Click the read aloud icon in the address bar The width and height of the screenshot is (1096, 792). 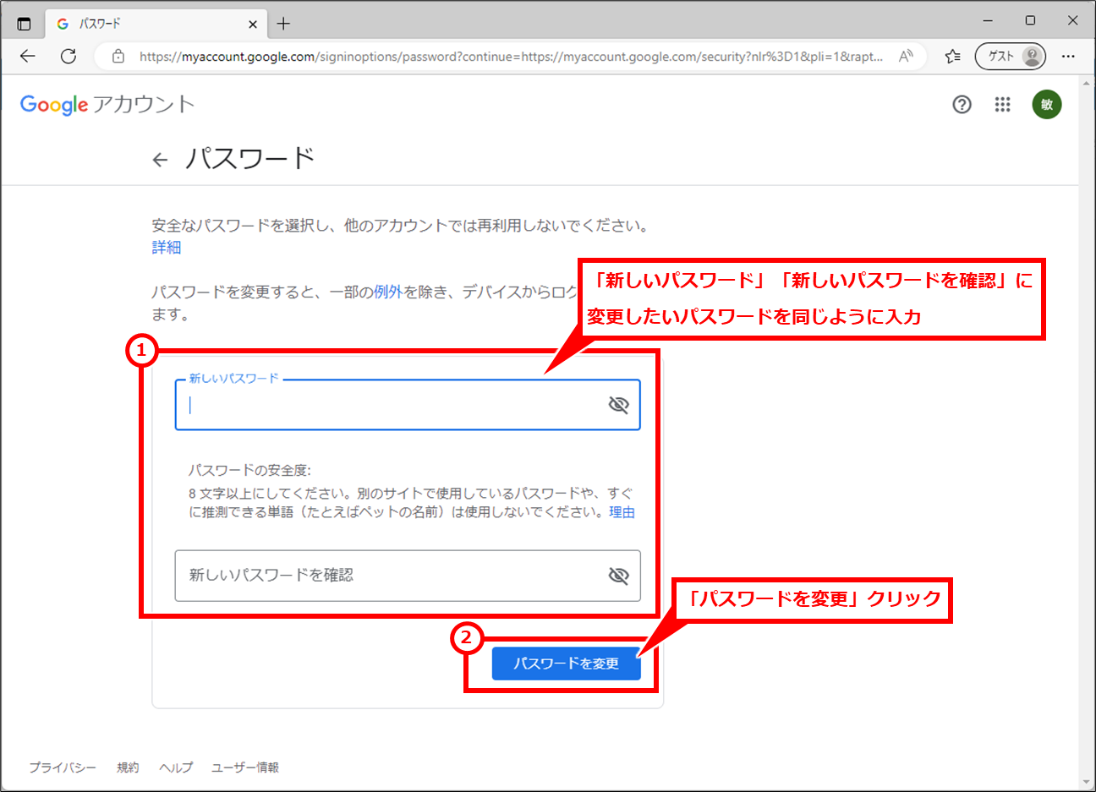(x=906, y=57)
